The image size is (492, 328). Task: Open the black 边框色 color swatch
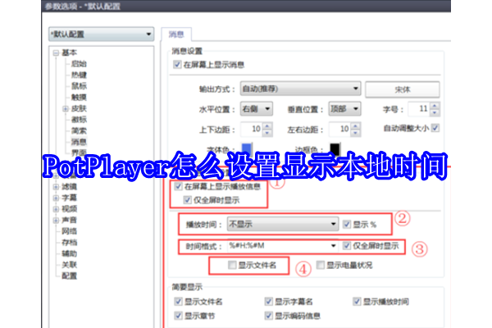[335, 148]
